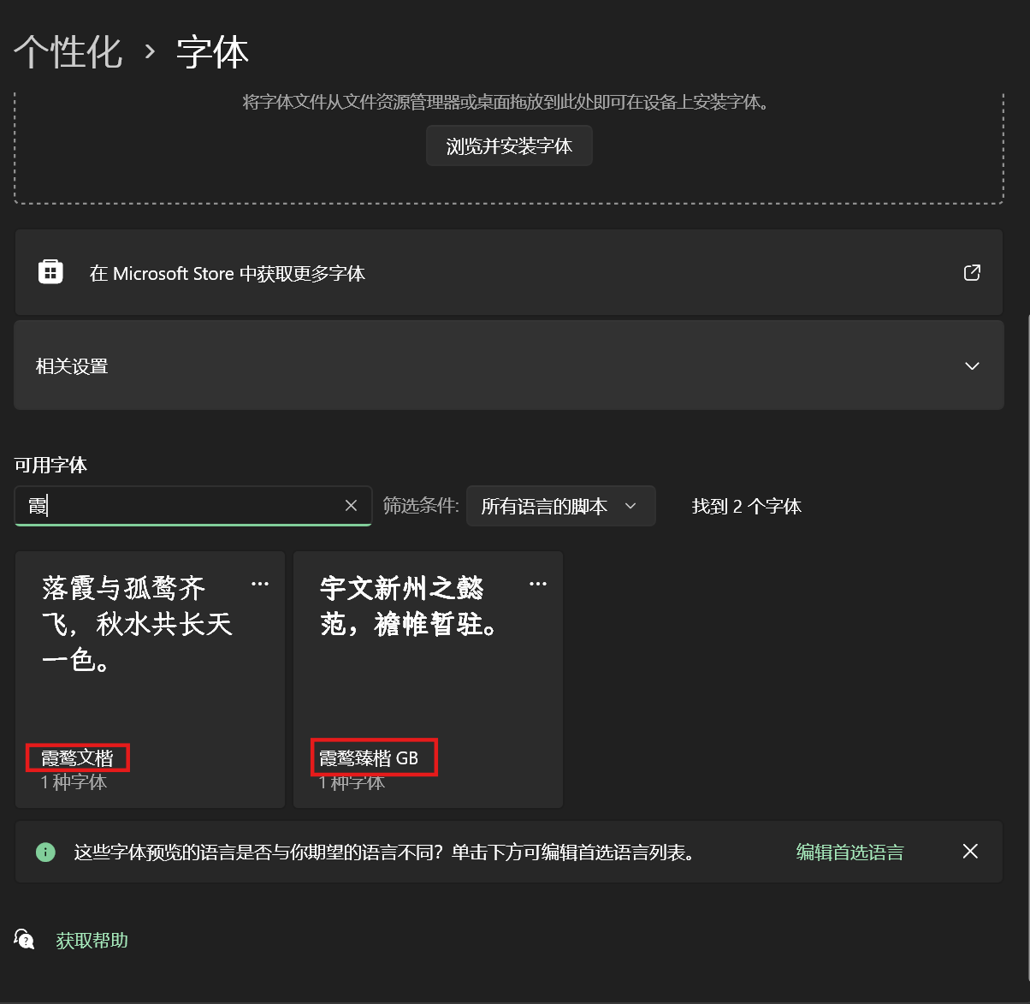
Task: Click the 浏览并安装字体 button
Action: coord(509,146)
